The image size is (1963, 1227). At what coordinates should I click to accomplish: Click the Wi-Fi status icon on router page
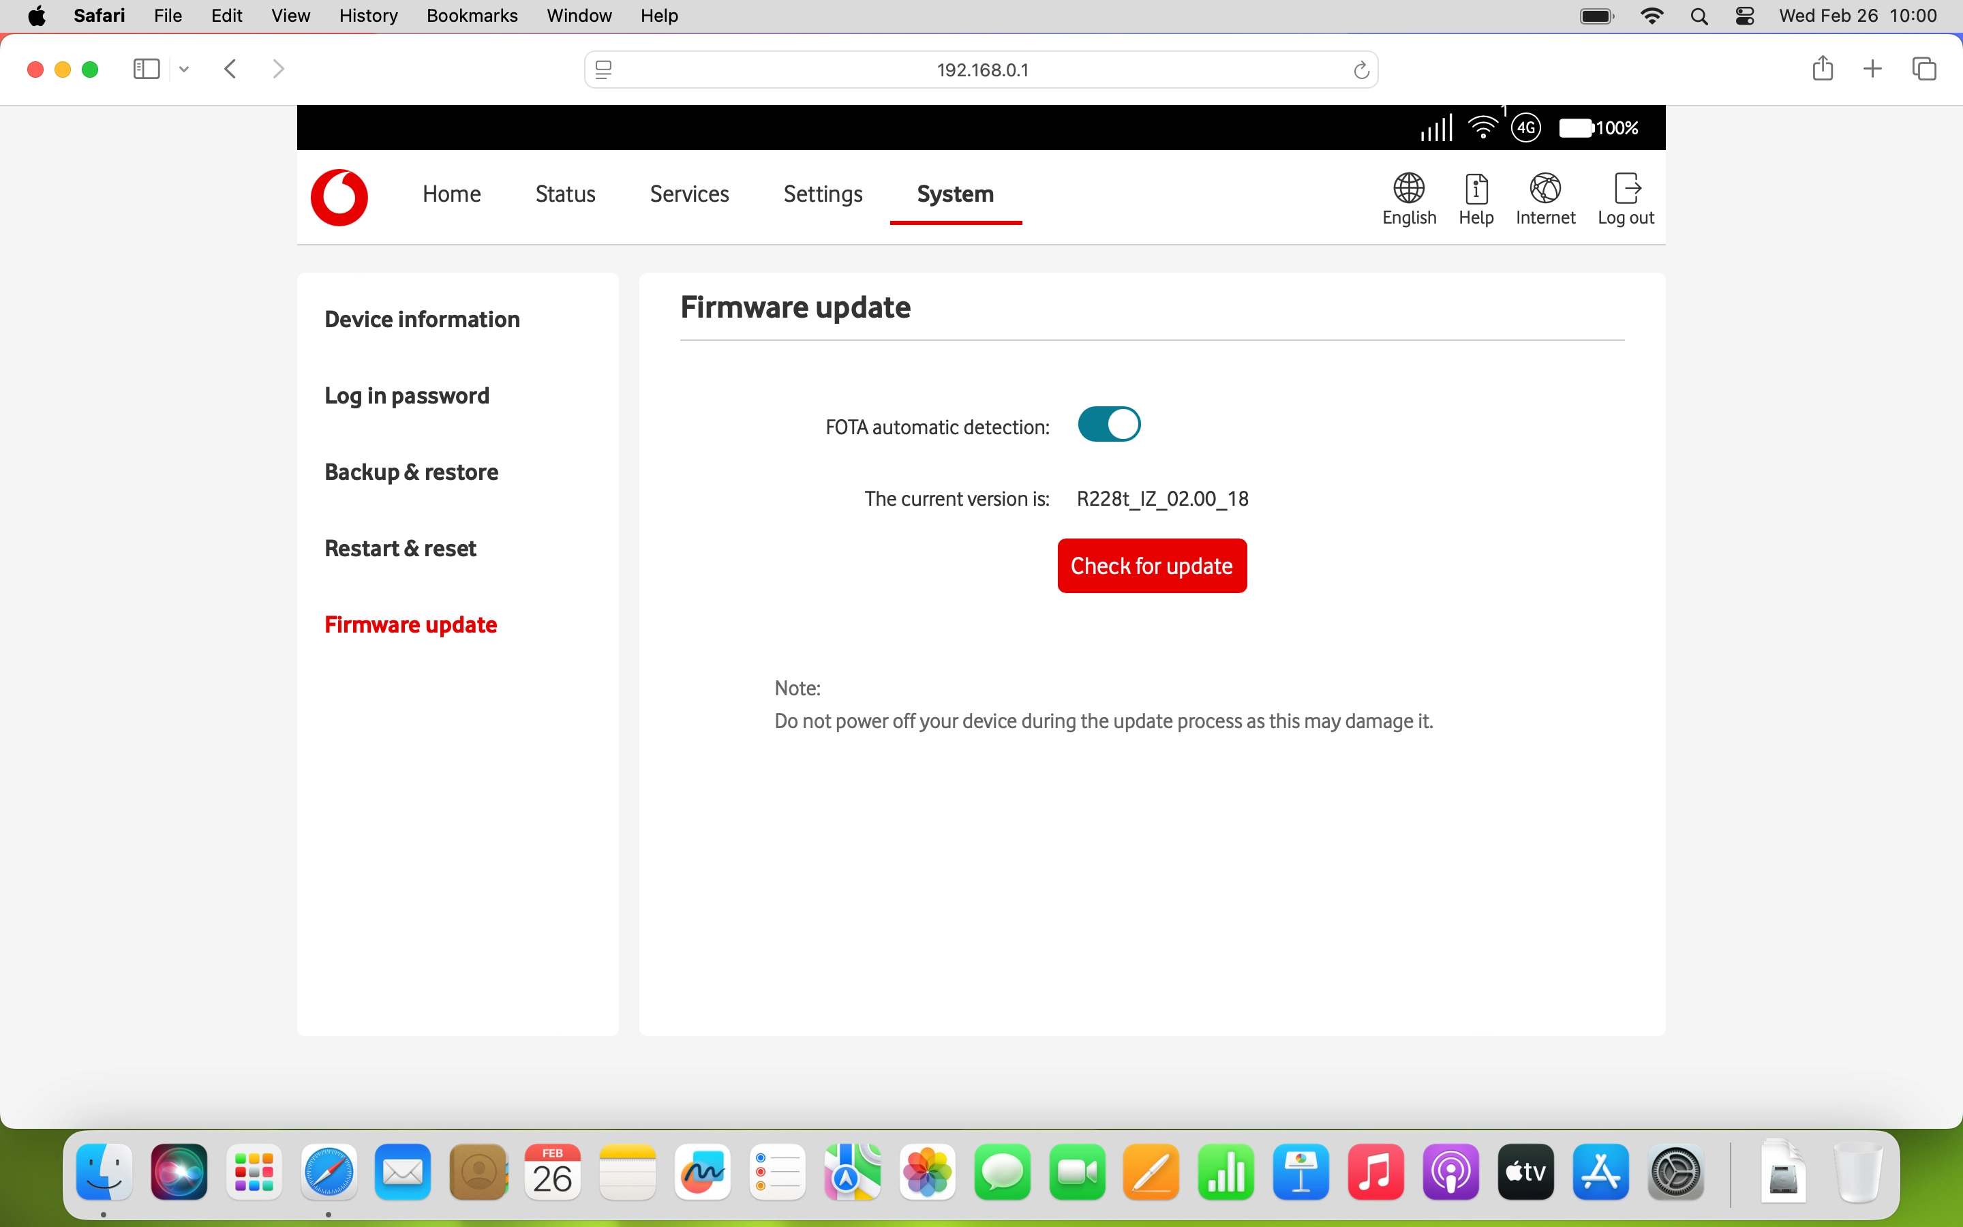click(x=1485, y=127)
